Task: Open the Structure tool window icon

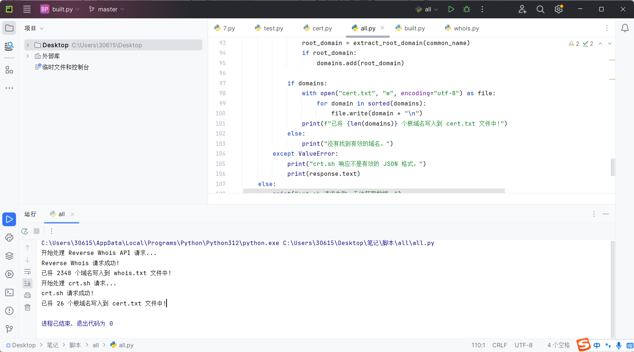Action: pyautogui.click(x=9, y=70)
